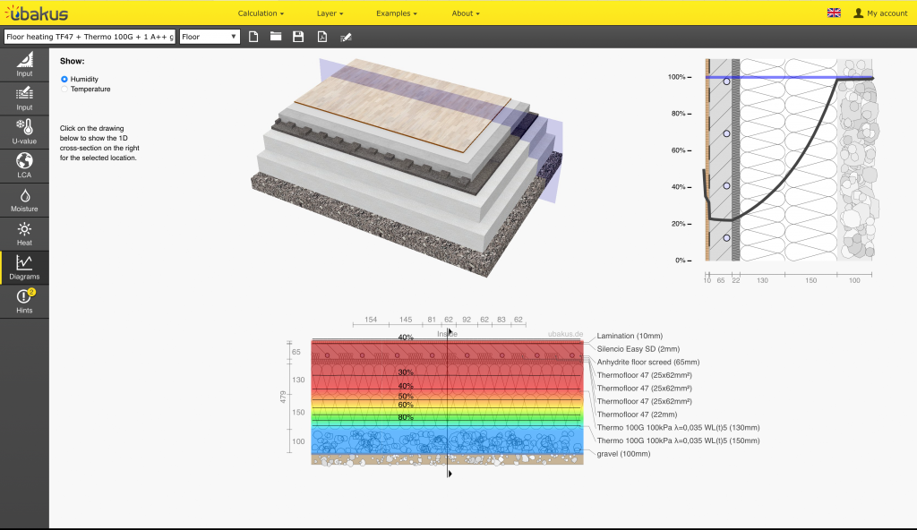This screenshot has width=917, height=530.
Task: Select the Temperature radio button
Action: tap(64, 90)
